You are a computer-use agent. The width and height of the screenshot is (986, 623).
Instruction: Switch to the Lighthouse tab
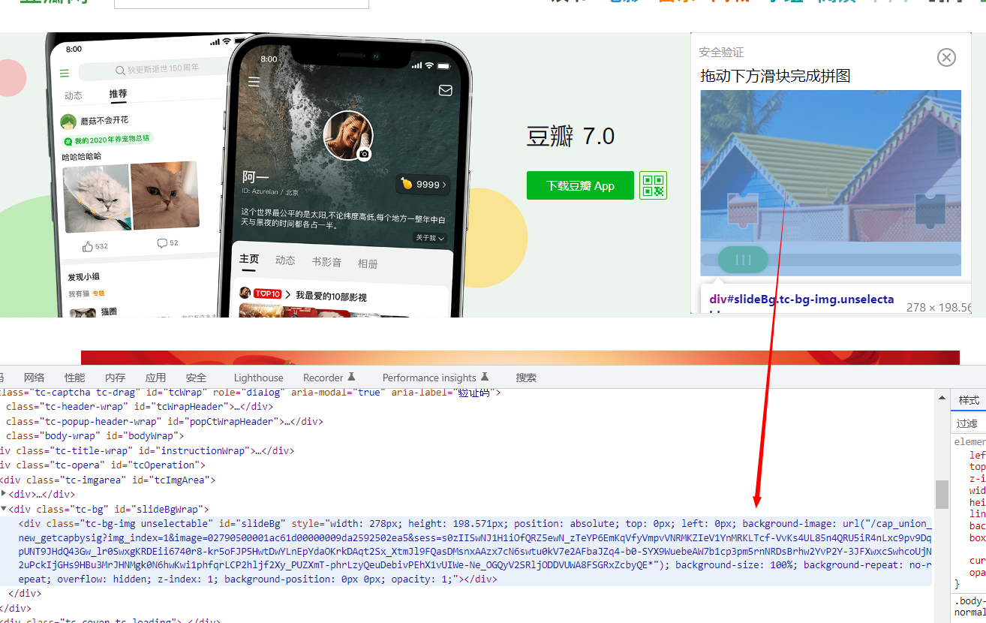pyautogui.click(x=259, y=378)
